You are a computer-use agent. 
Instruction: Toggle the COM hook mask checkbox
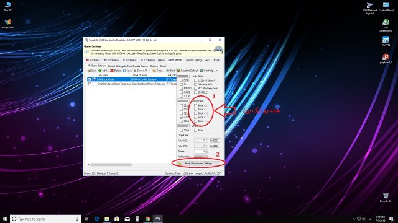[181, 81]
